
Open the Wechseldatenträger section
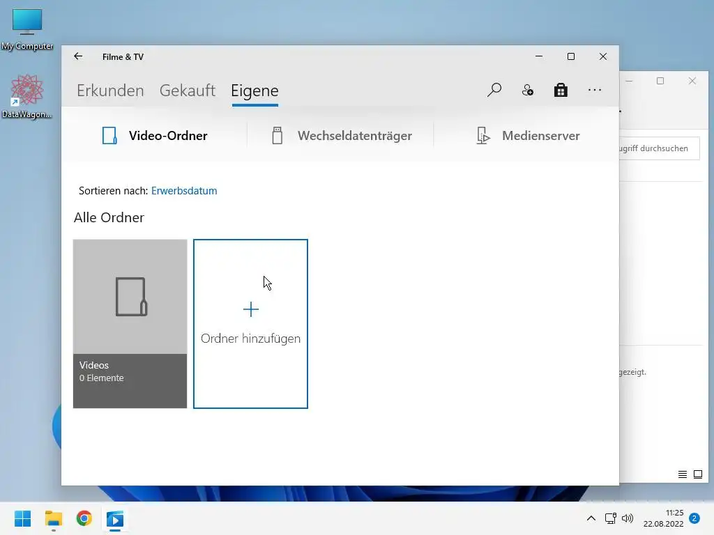pyautogui.click(x=342, y=136)
